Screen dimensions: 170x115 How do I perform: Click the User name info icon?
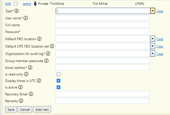[26, 18]
